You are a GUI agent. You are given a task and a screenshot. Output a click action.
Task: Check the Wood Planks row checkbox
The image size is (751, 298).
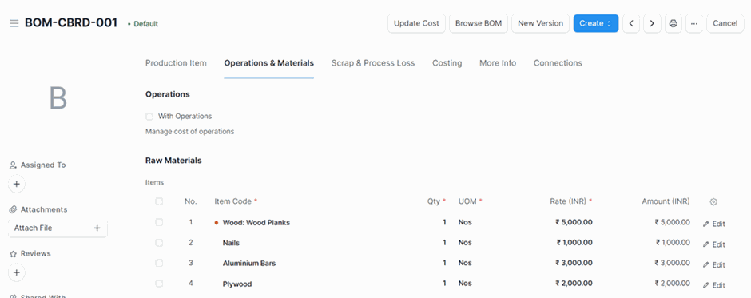[x=159, y=222]
